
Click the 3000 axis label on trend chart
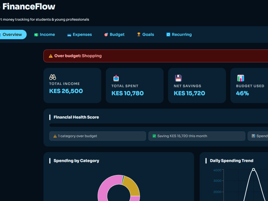[x=217, y=181]
